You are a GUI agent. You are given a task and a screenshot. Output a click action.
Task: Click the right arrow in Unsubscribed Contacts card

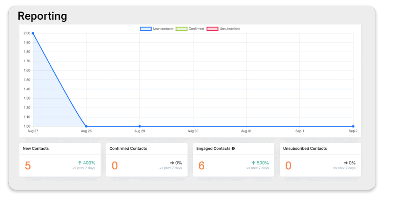346,163
